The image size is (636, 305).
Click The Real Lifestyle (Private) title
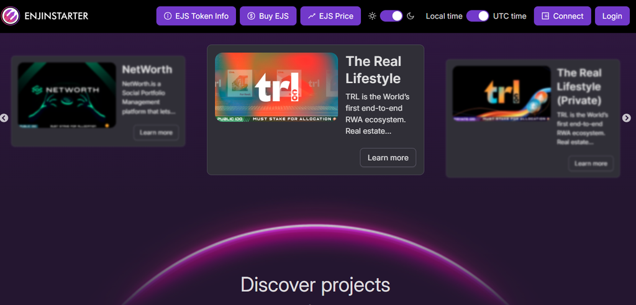click(579, 86)
